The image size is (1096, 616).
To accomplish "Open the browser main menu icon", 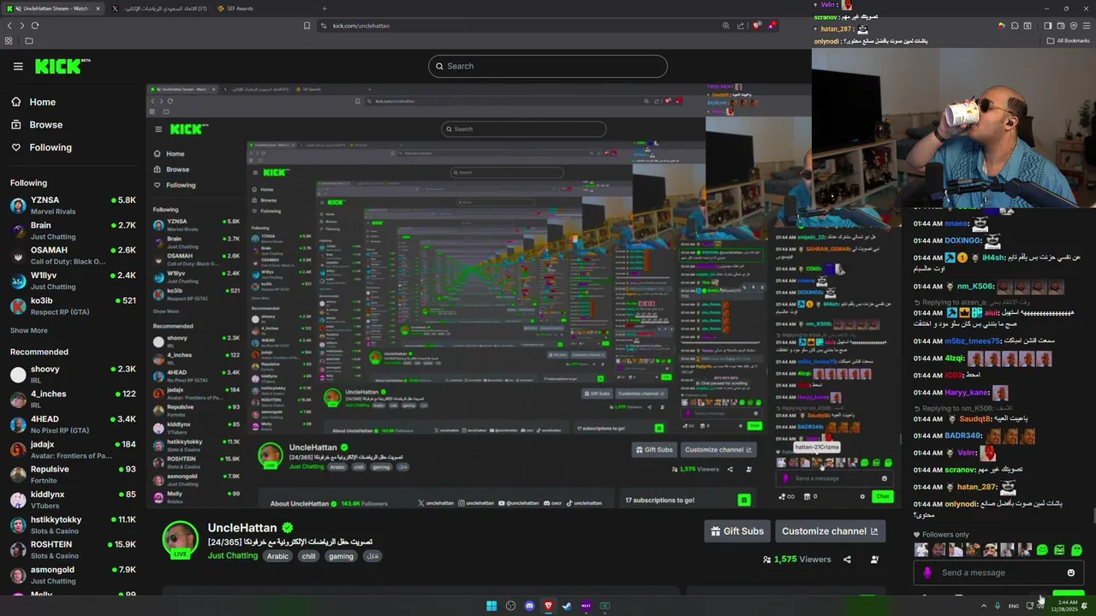I will click(x=1085, y=26).
